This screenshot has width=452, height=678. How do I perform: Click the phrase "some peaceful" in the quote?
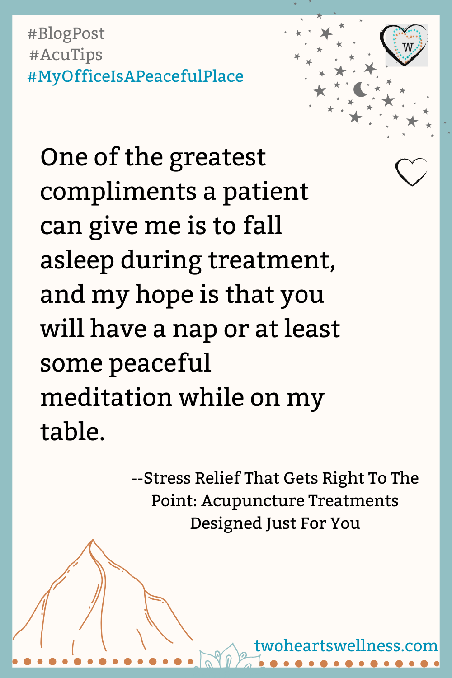125,363
